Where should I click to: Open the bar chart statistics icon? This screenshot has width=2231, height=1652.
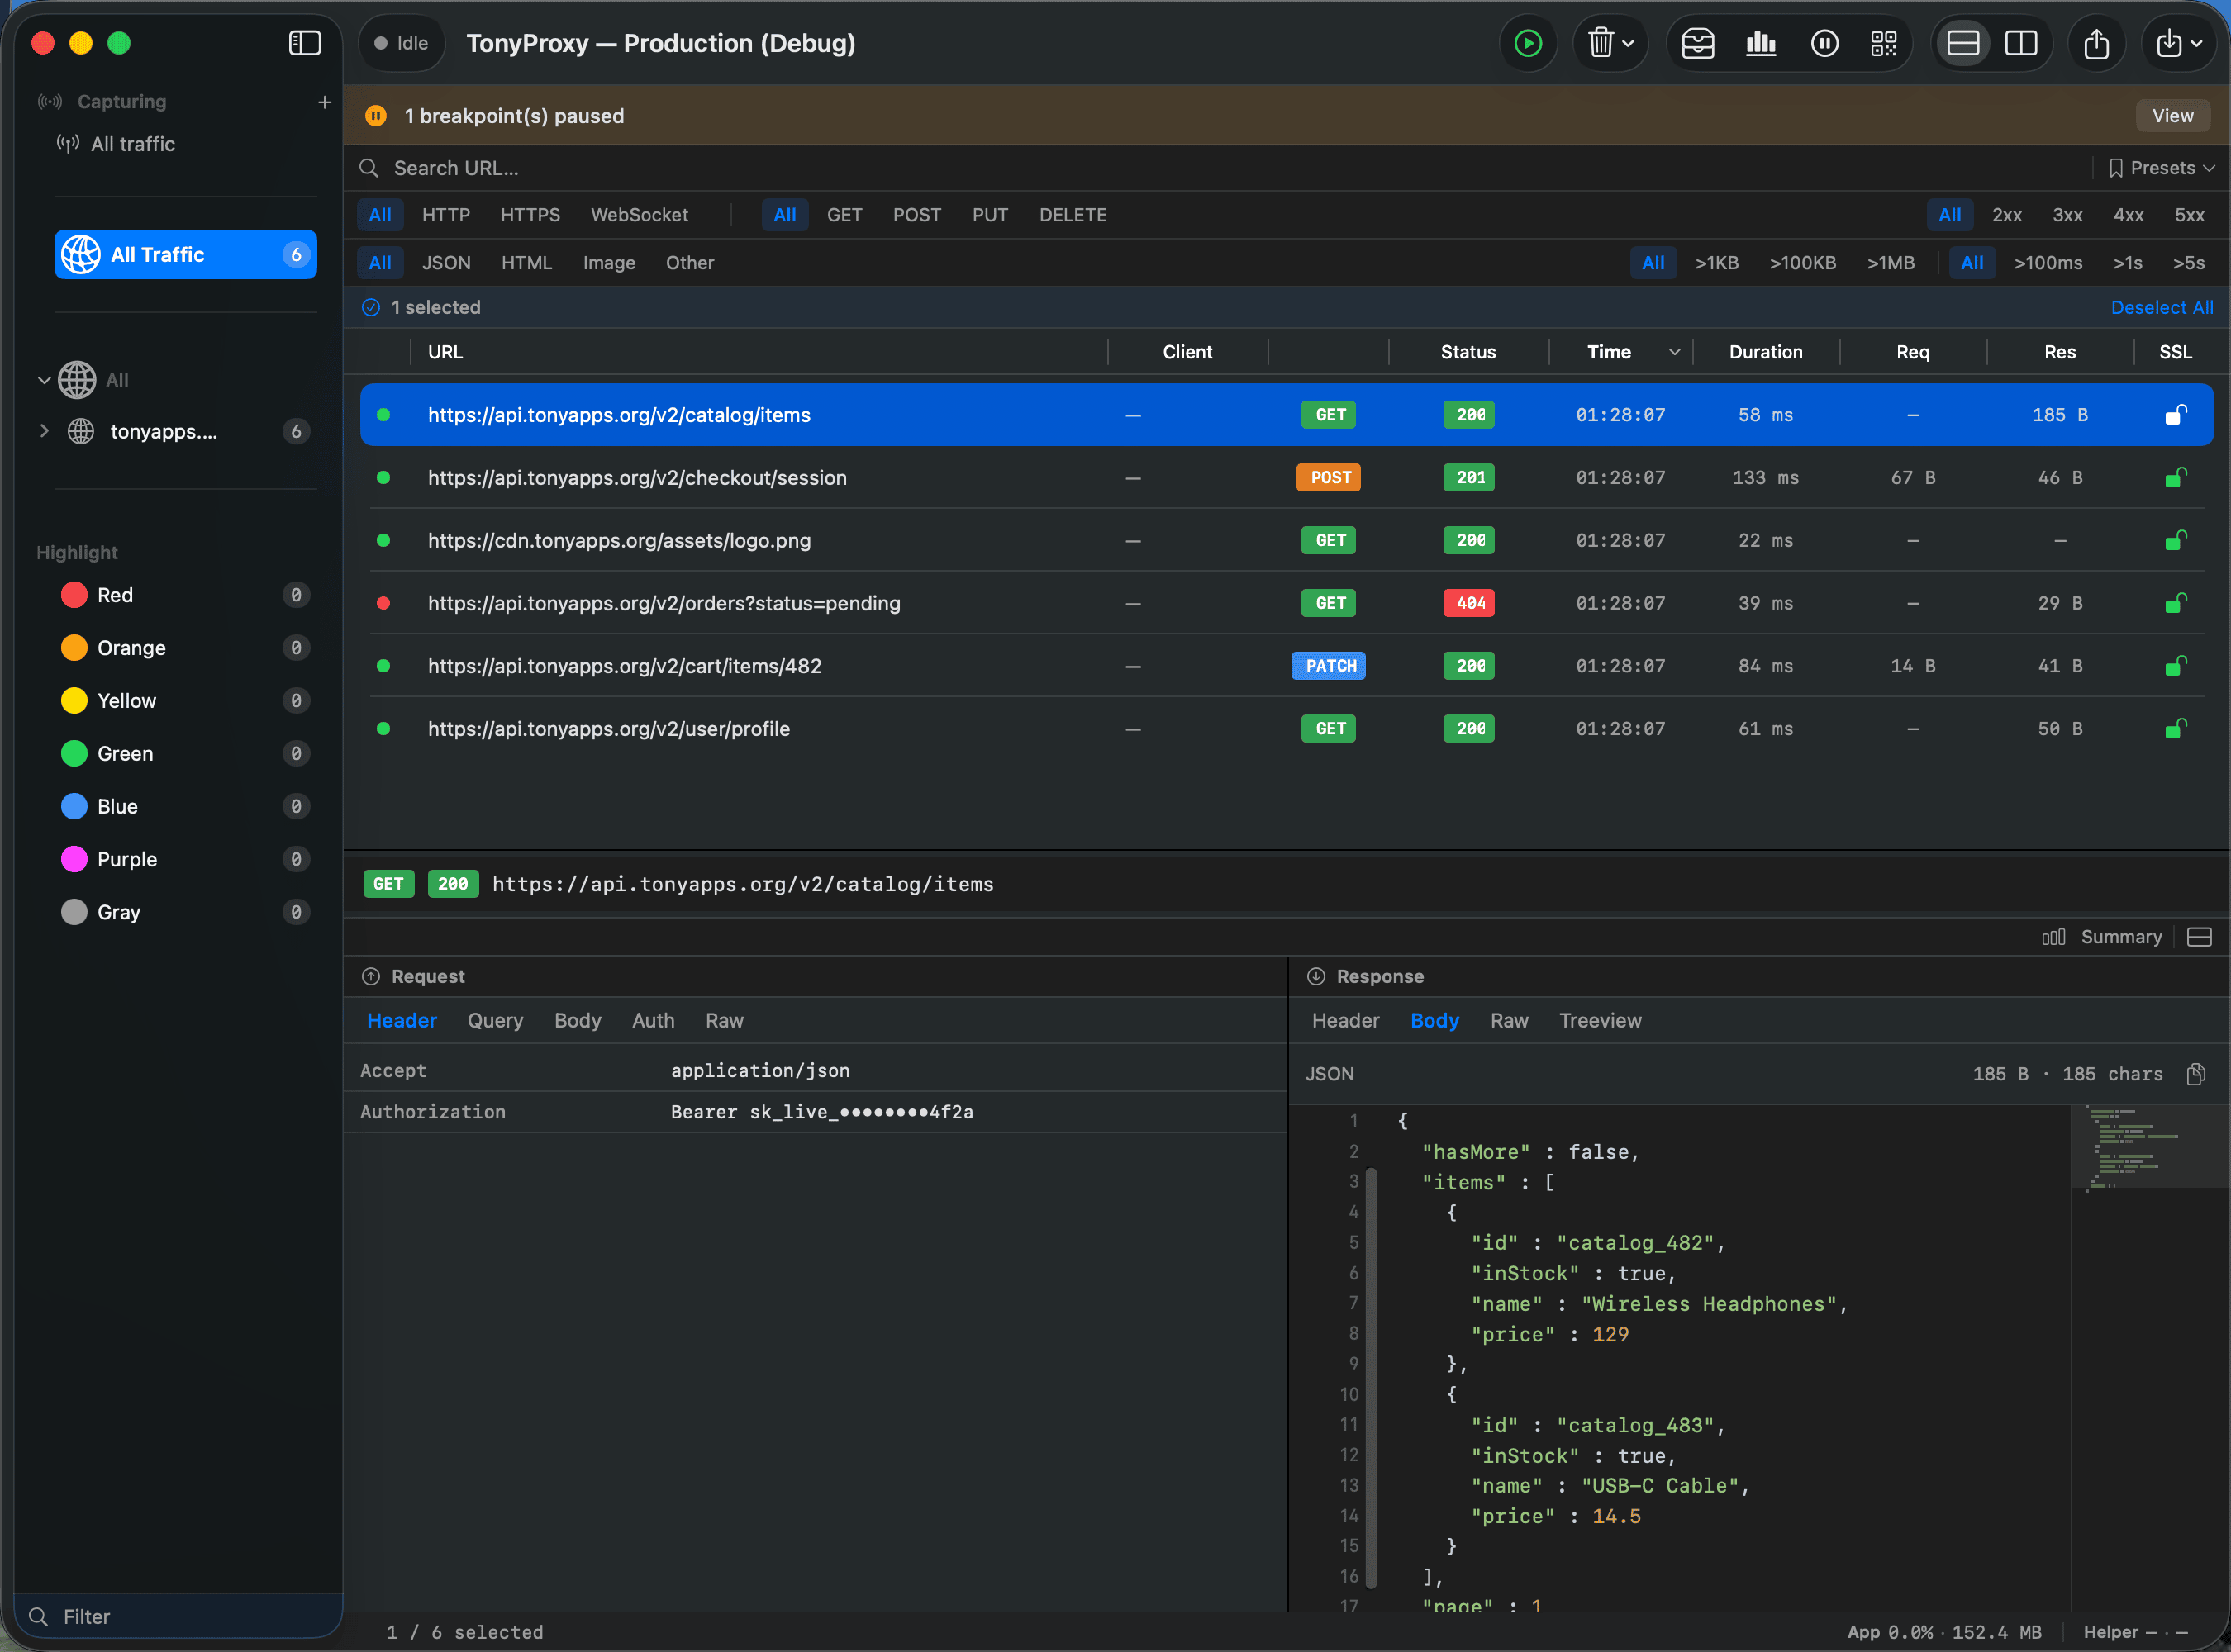click(1761, 43)
